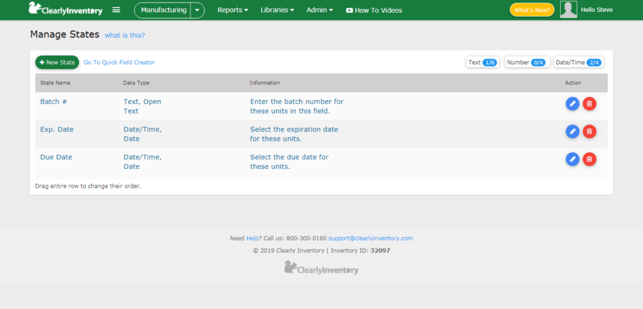Click the Manufacturing selector button
Image resolution: width=643 pixels, height=309 pixels.
(x=163, y=10)
